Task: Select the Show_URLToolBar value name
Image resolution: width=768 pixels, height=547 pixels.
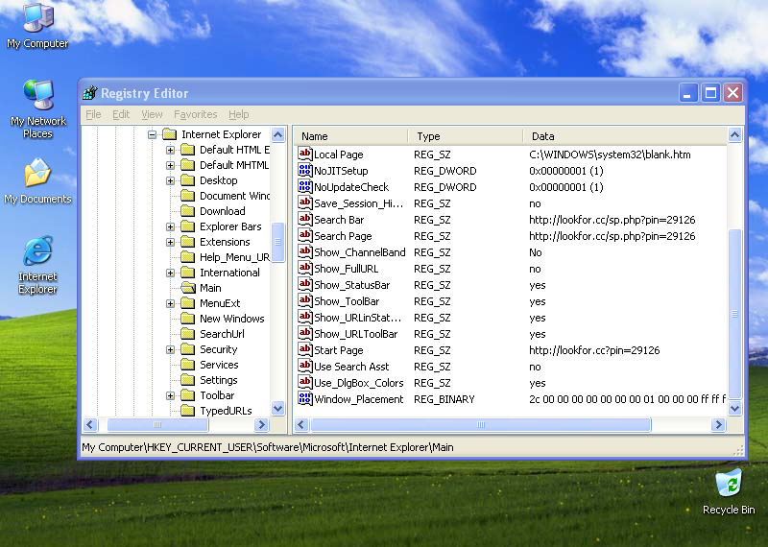Action: click(355, 334)
